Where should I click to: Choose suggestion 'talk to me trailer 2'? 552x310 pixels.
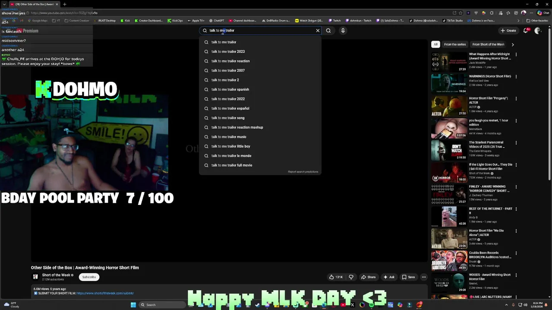(260, 80)
